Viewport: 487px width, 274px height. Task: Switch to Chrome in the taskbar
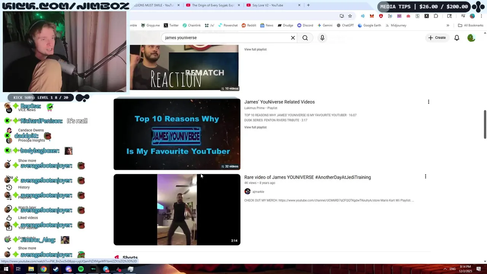coord(44,269)
